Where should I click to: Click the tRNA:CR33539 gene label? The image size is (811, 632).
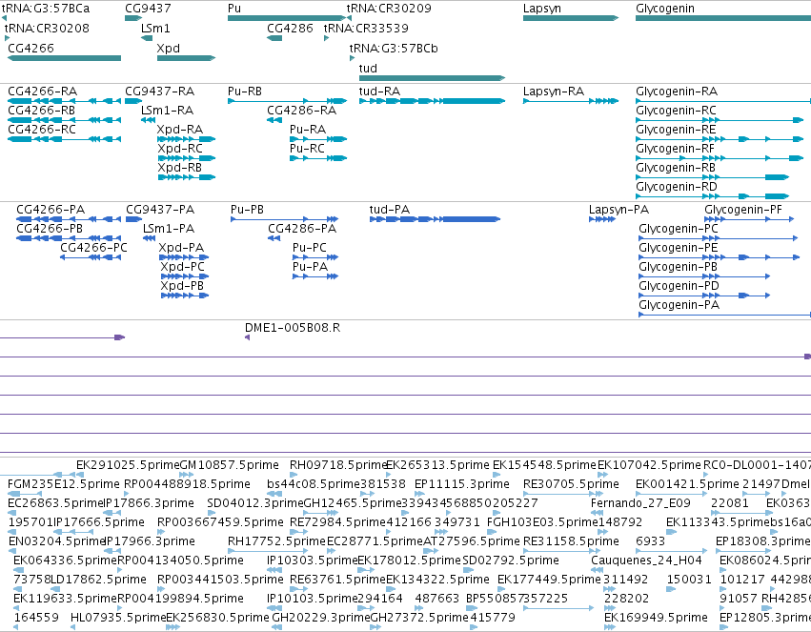pos(366,28)
